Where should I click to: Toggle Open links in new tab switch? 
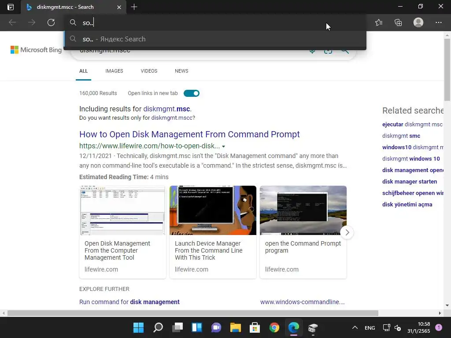[192, 93]
